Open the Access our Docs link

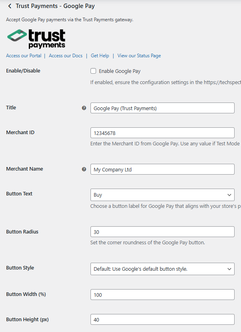click(66, 56)
